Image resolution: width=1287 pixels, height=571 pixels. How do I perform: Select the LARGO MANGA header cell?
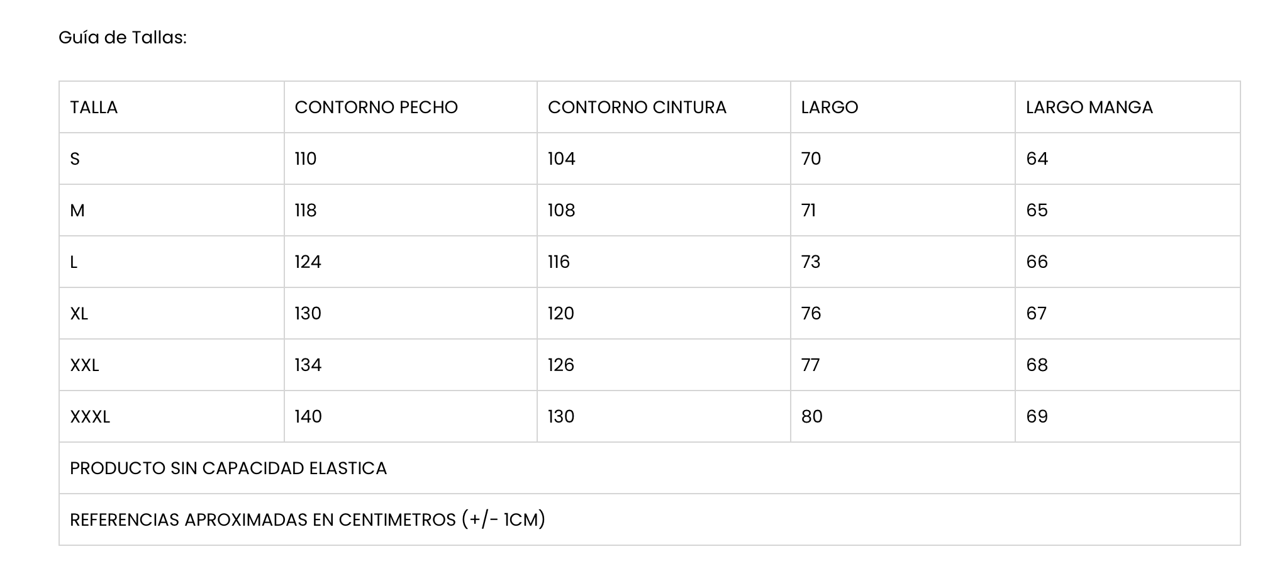[x=1089, y=108]
